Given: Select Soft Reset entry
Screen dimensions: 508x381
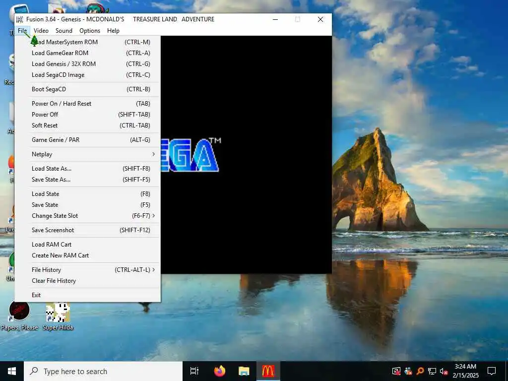Looking at the screenshot, I should pyautogui.click(x=88, y=126).
